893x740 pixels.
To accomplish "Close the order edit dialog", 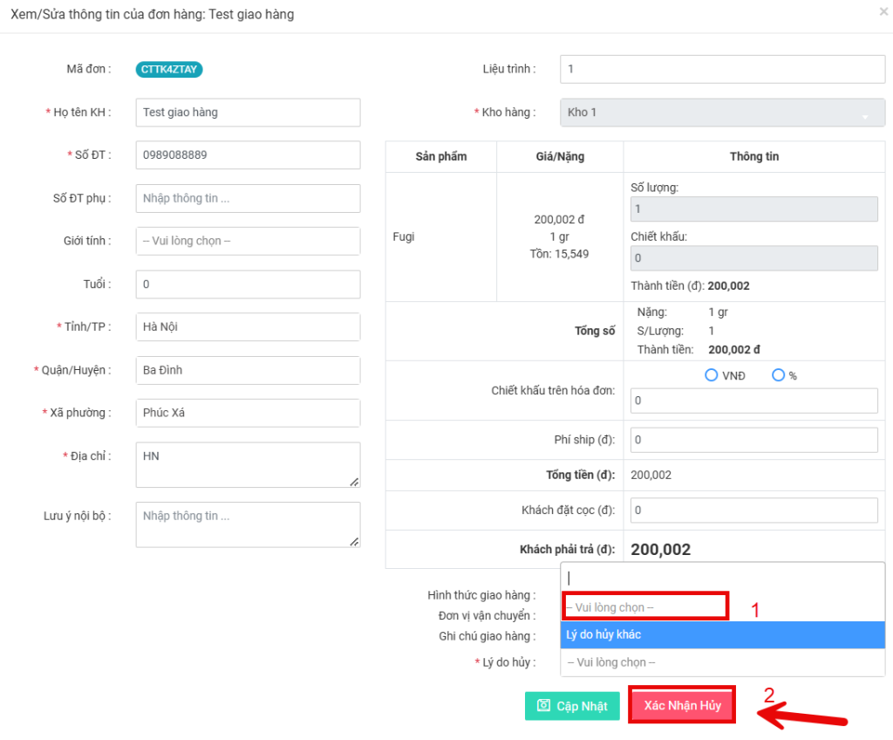I will coord(883,12).
